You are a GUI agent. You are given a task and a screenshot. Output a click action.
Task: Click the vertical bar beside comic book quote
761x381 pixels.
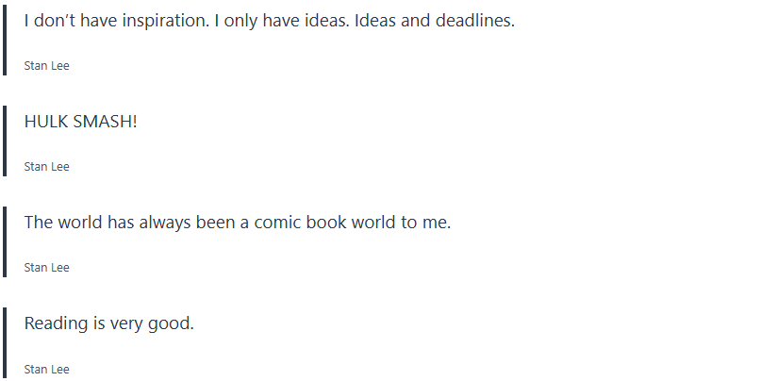[x=5, y=241]
